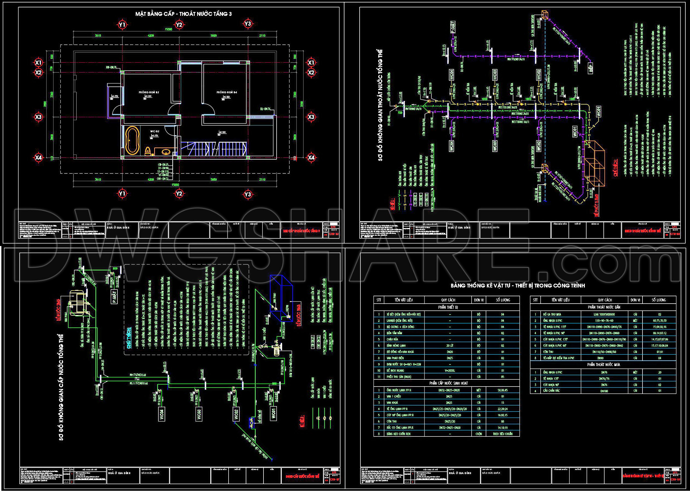
Task: Select the BẾP label on drainage diagram
Action: 590,68
